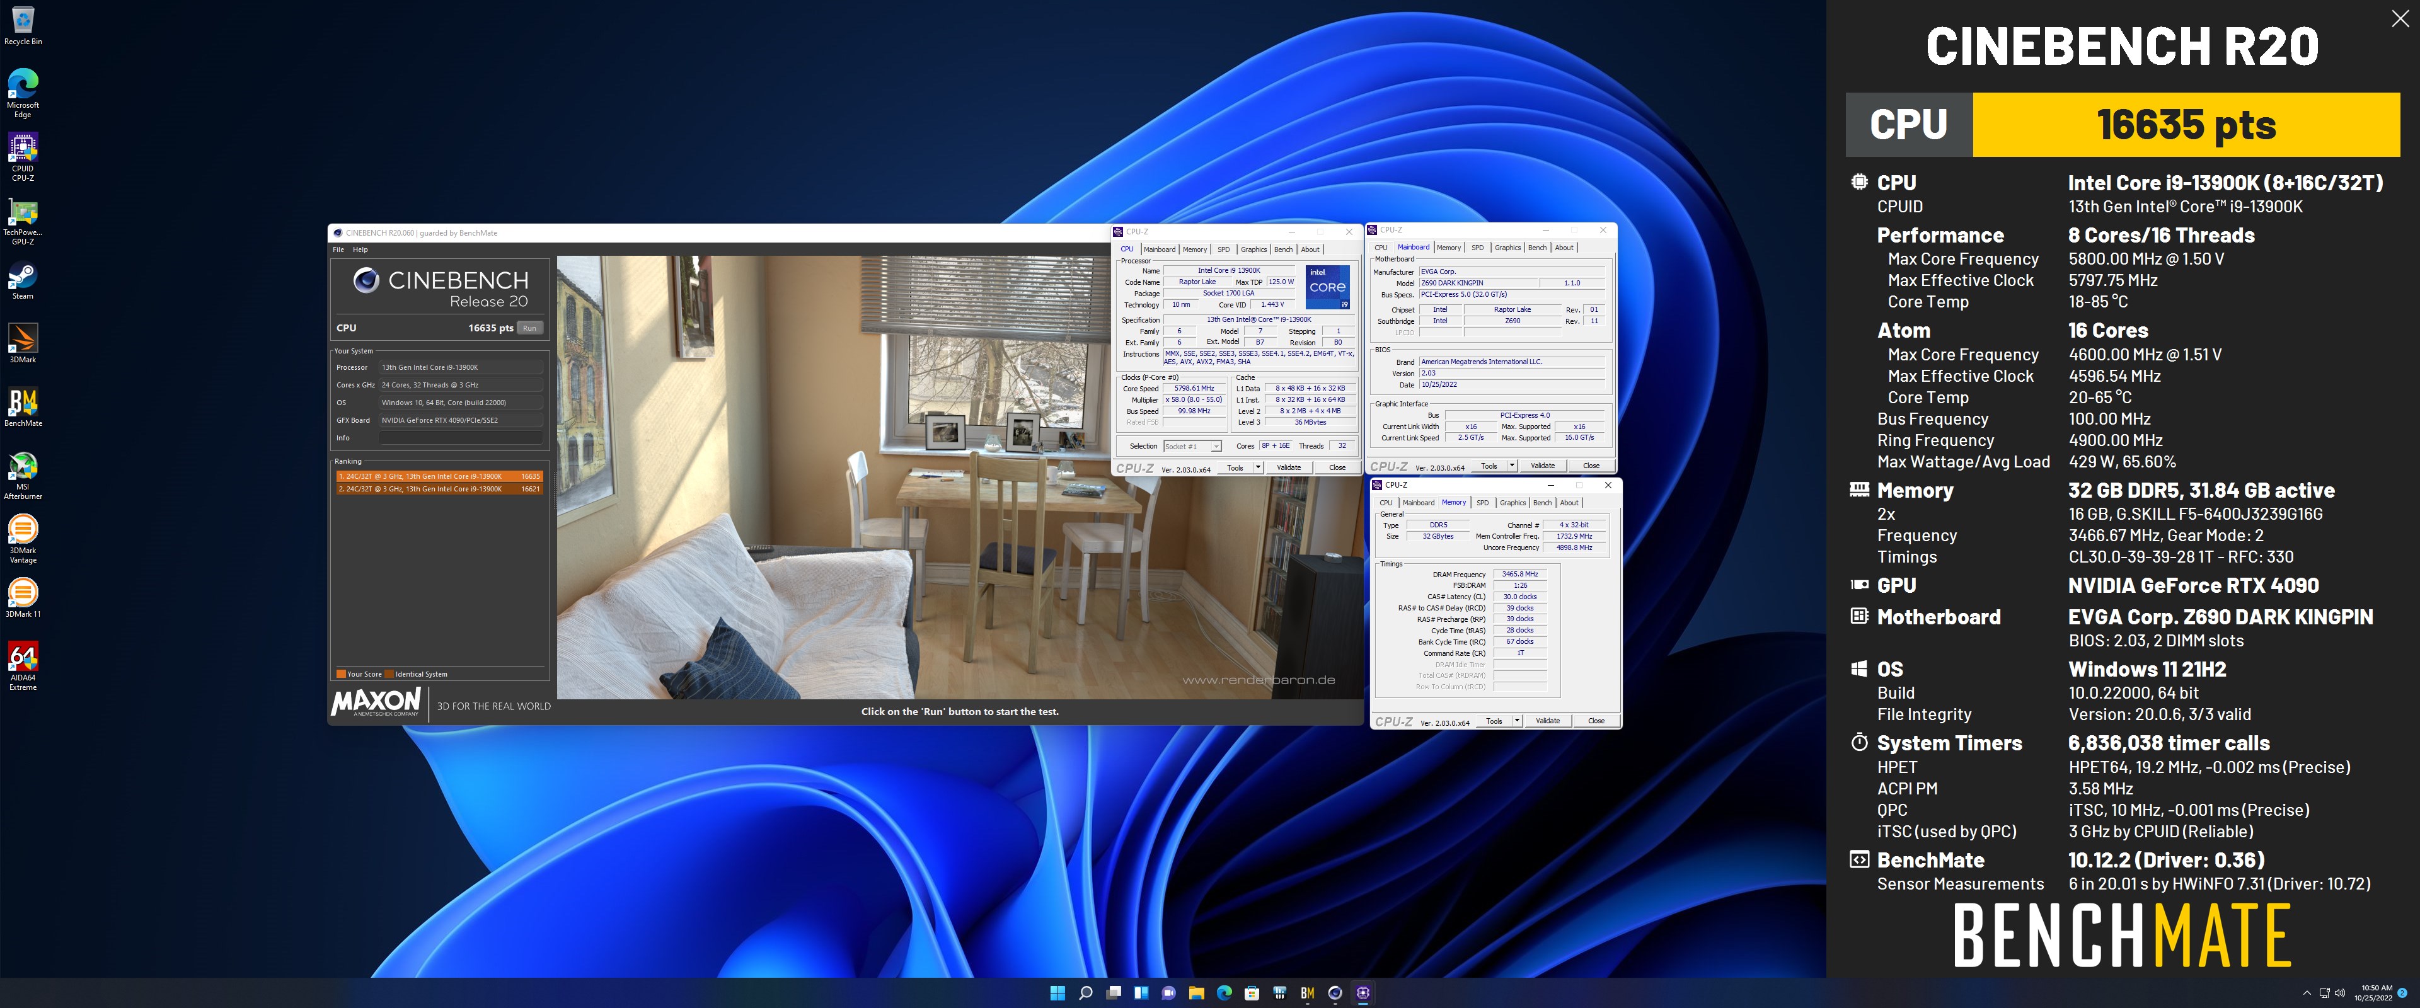Click the Cinebench taskbar icon

[1335, 993]
